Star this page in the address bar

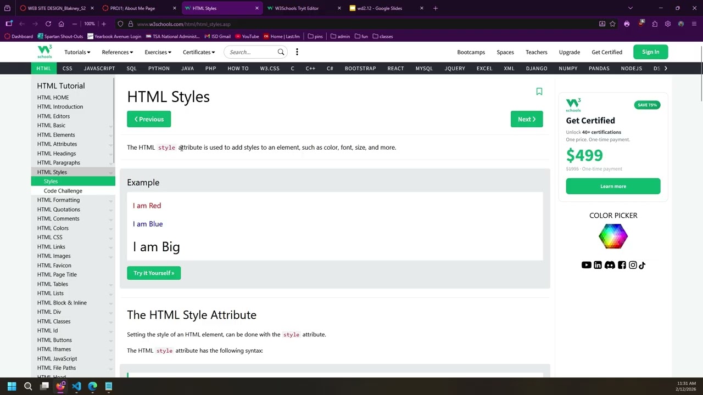(612, 24)
